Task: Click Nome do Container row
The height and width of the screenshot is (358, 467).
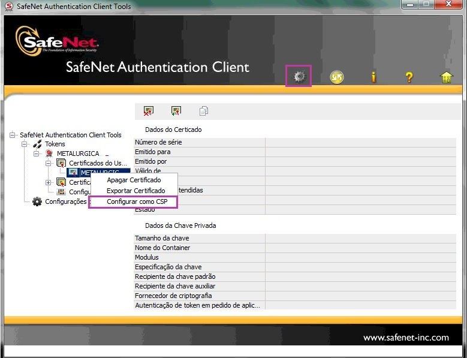Action: coord(295,248)
